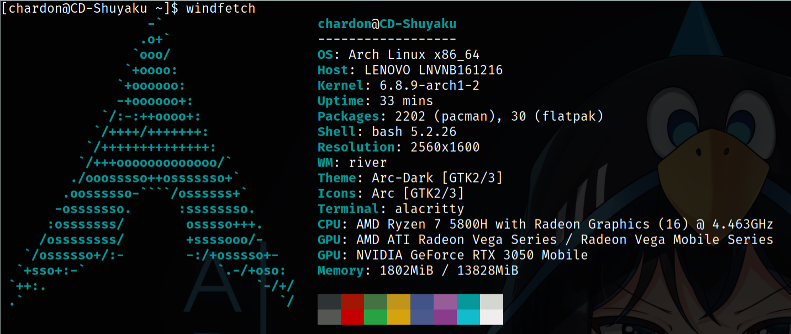The image size is (791, 334).
Task: Click the dashed separator line under the username header
Action: (387, 40)
